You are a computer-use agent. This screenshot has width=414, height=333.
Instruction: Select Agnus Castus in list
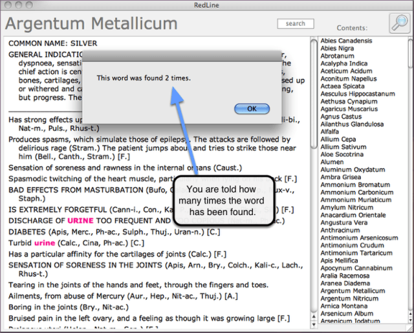tap(341, 117)
